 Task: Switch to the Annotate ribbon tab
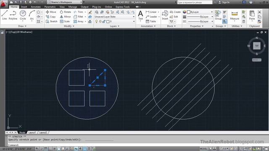[x=36, y=7]
